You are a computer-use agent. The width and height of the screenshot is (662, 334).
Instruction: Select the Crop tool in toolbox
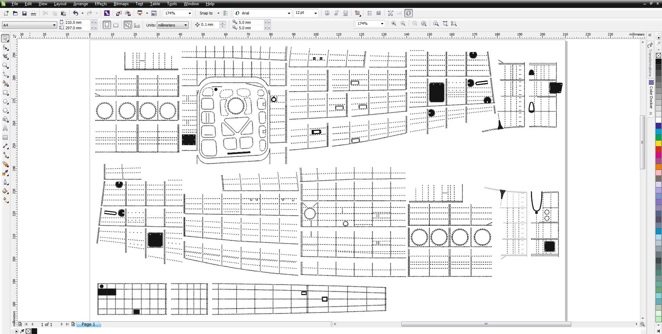tap(5, 57)
